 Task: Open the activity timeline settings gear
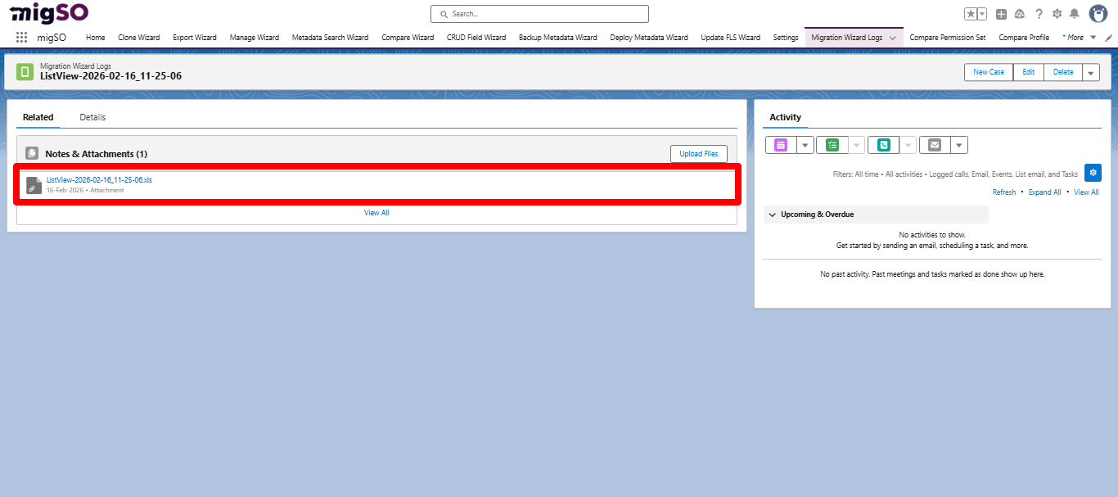[1093, 173]
